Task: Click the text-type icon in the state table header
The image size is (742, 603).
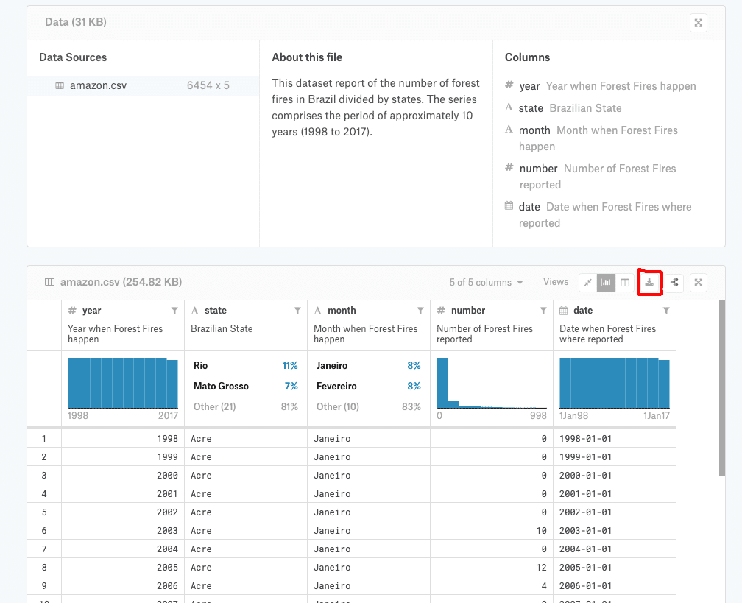Action: coord(194,311)
